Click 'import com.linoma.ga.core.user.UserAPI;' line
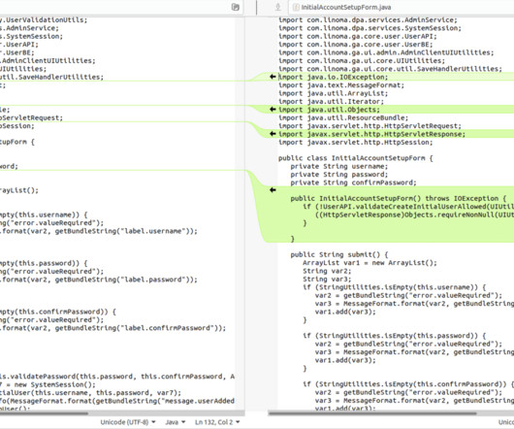The height and width of the screenshot is (429, 514). (358, 37)
